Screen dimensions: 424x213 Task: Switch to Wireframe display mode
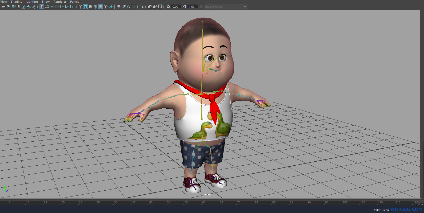(x=80, y=7)
